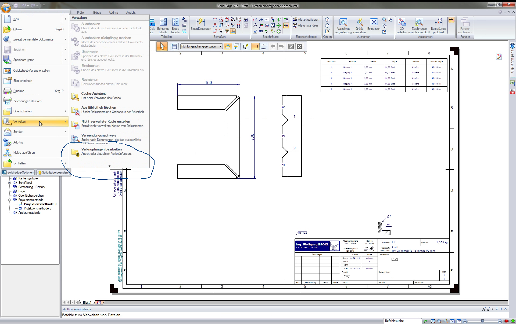The image size is (516, 324).
Task: Expand Speichern unter submenu arrow
Action: point(65,60)
